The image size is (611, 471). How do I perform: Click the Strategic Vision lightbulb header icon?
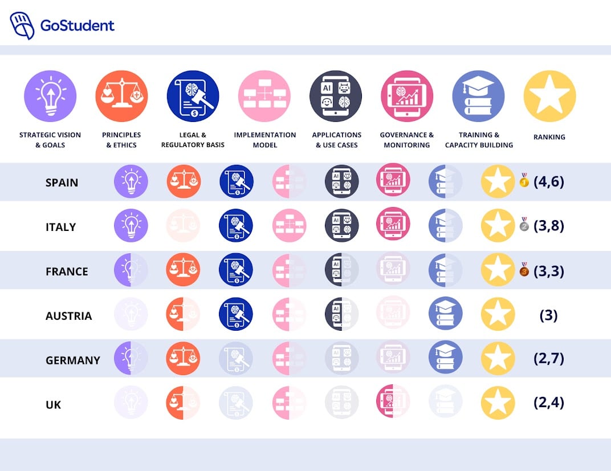(x=50, y=96)
